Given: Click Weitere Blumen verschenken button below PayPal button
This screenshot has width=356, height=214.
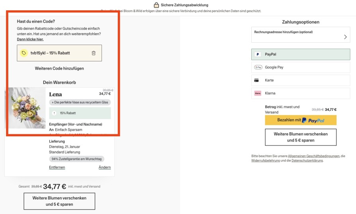Looking at the screenshot, I should (301, 137).
